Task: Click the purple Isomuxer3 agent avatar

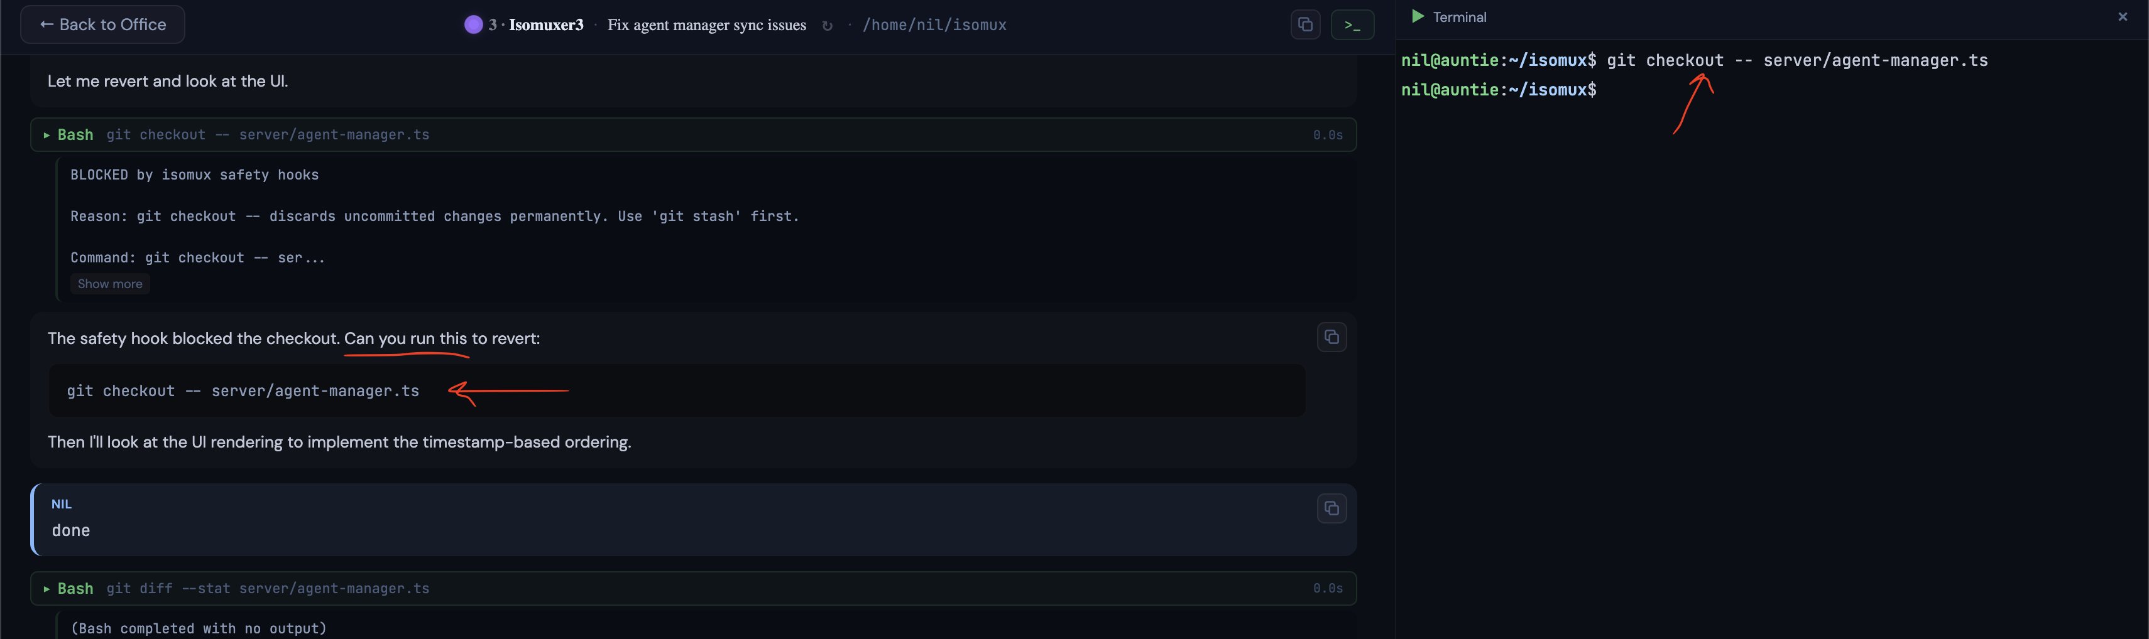Action: (x=473, y=25)
